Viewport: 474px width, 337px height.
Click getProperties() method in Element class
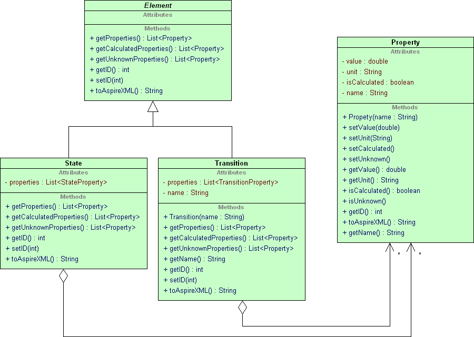141,38
